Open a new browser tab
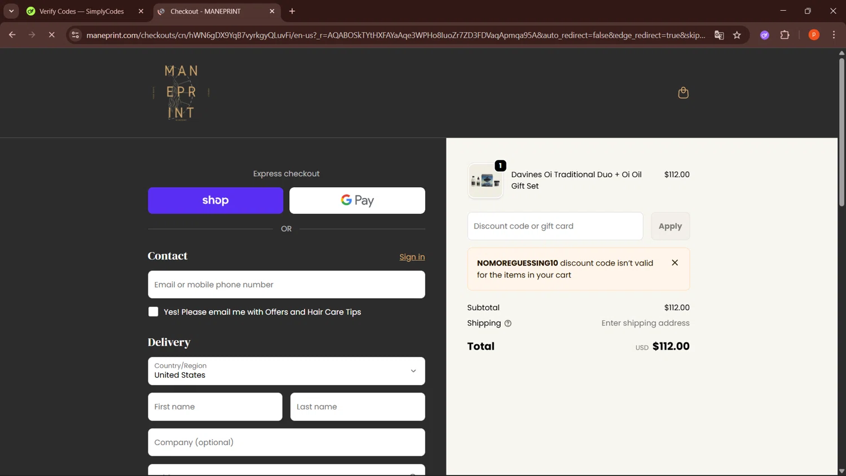846x476 pixels. click(292, 11)
